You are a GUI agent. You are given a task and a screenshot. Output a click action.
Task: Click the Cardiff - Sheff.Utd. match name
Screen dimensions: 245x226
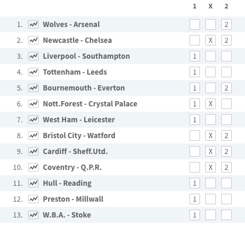point(75,151)
